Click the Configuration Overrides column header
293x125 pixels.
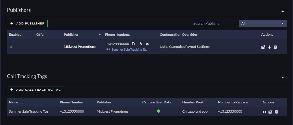point(179,35)
